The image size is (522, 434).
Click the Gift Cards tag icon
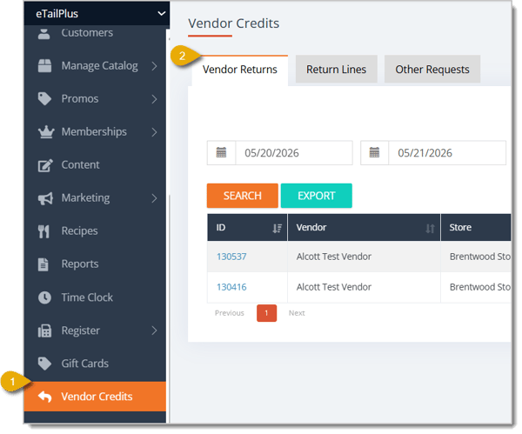pyautogui.click(x=44, y=364)
